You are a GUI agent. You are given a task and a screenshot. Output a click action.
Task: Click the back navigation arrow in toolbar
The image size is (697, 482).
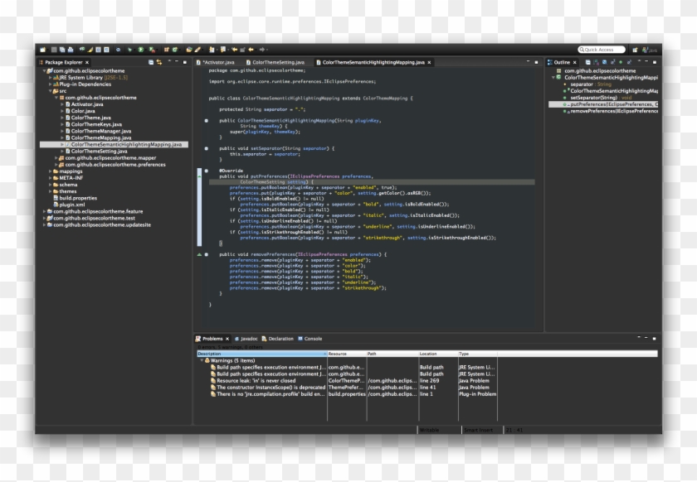(x=251, y=50)
